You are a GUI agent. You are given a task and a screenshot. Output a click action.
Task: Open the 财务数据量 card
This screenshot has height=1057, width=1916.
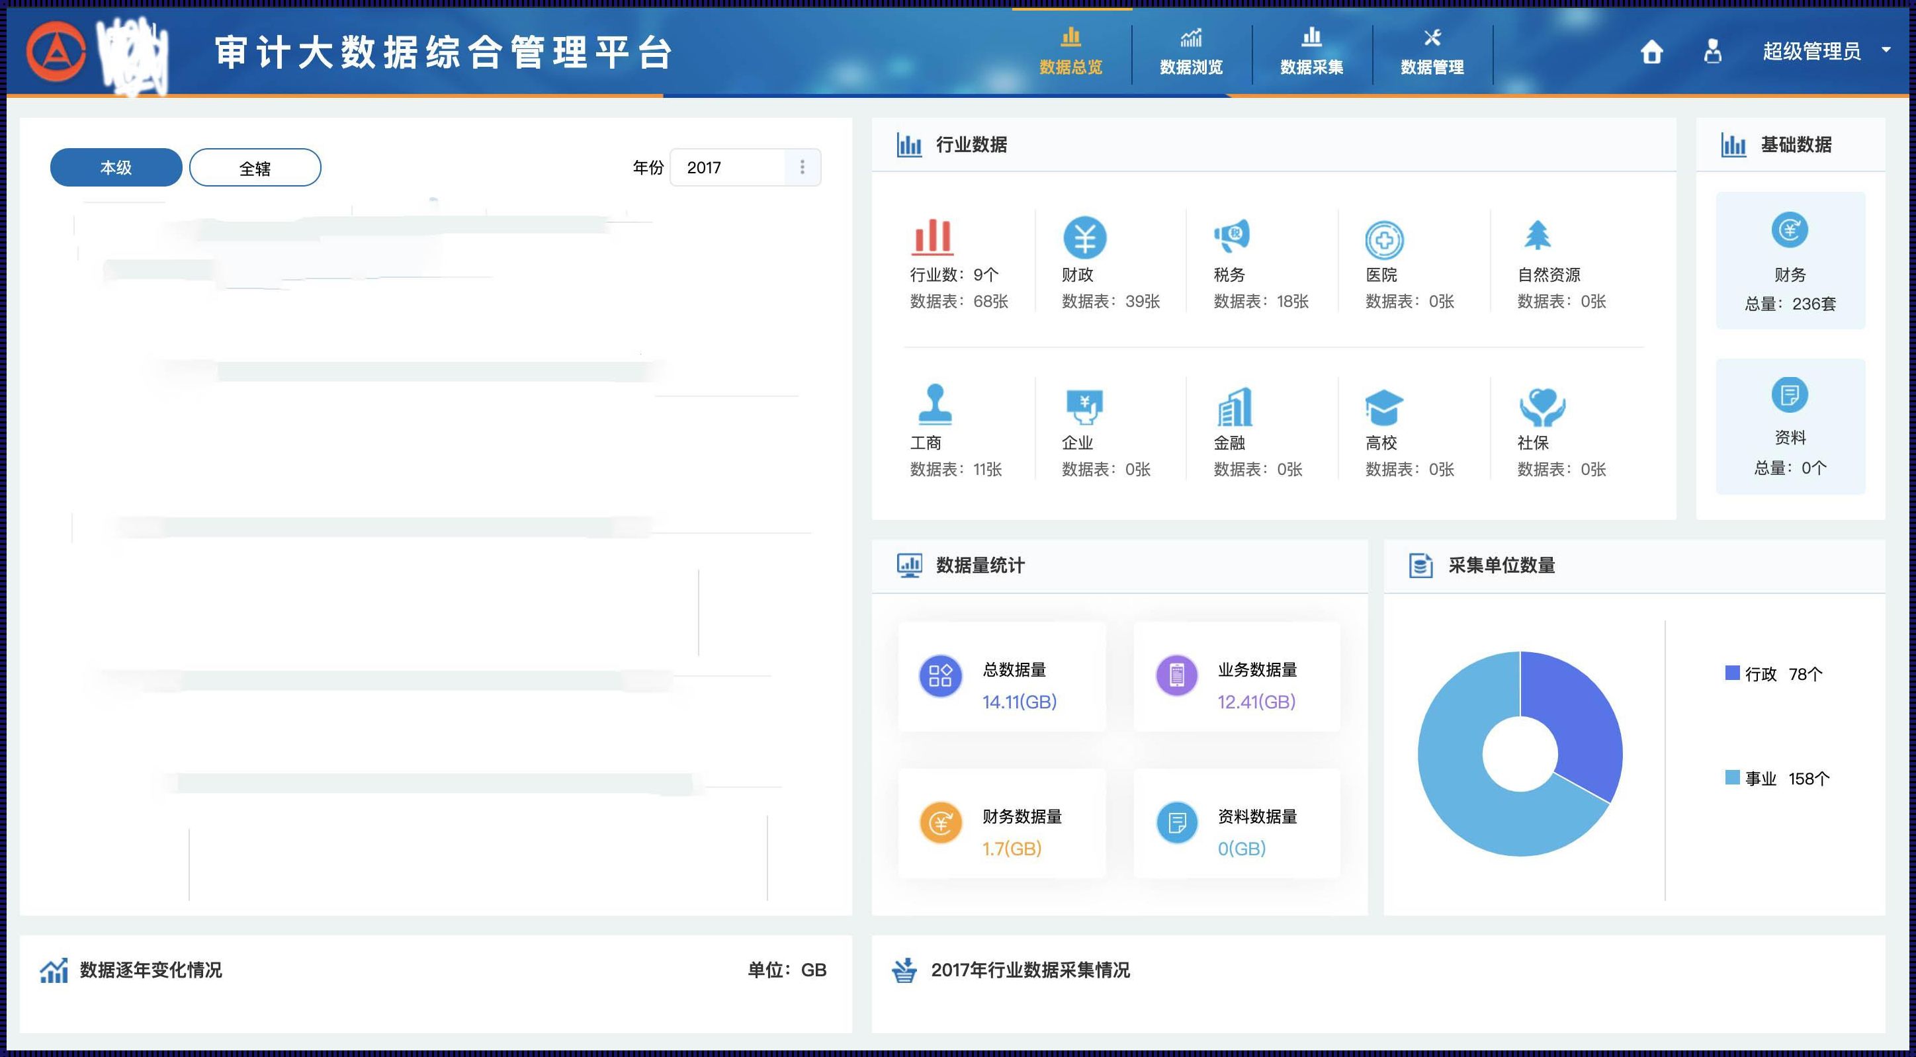click(x=1002, y=824)
